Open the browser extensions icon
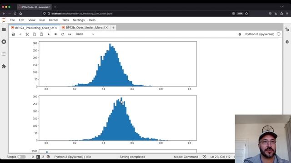Screen dimensions: 291x163 [281, 14]
